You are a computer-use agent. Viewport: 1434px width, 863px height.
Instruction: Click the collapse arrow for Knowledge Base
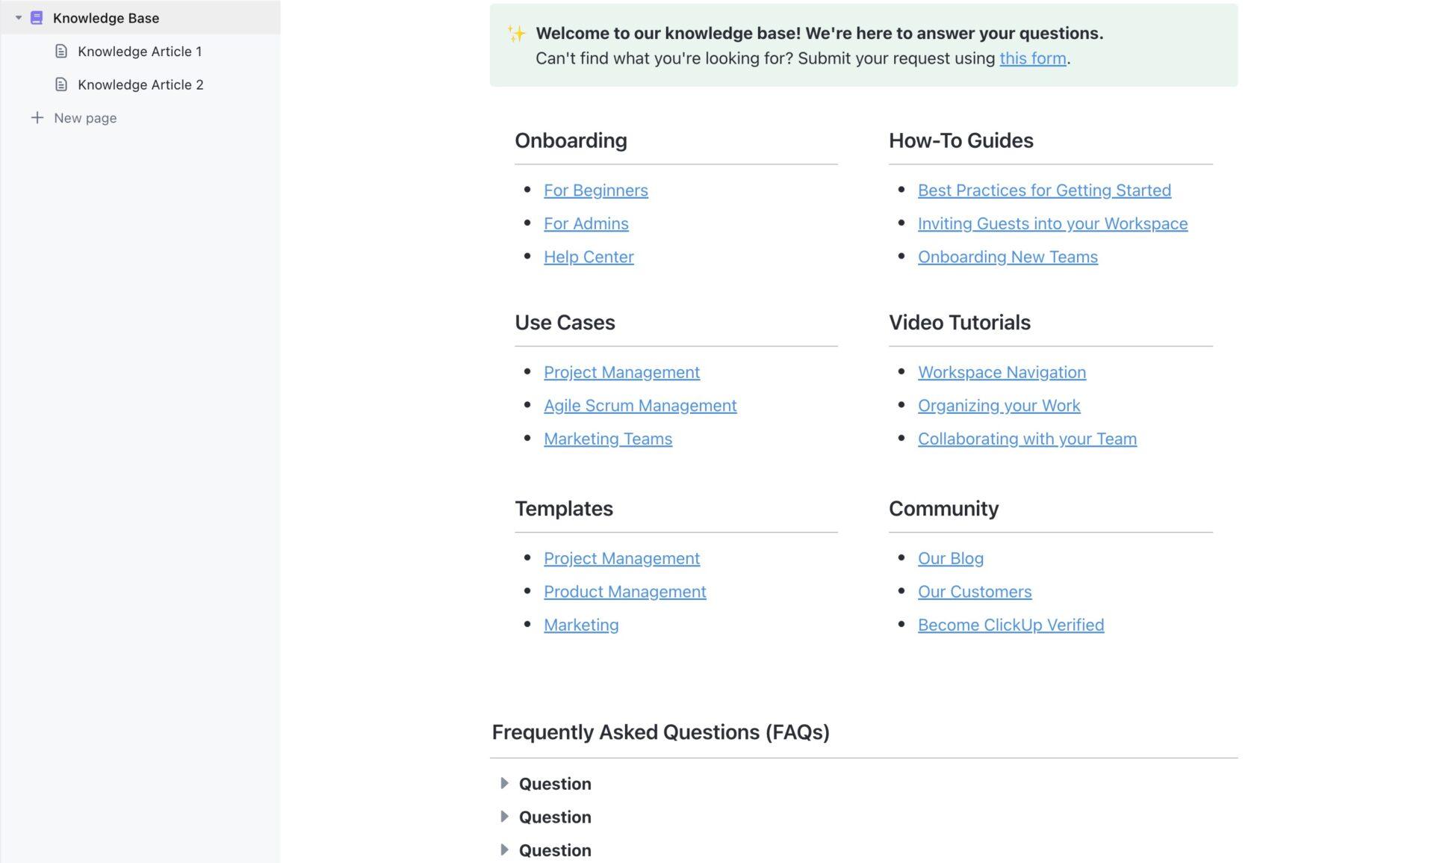(x=19, y=17)
